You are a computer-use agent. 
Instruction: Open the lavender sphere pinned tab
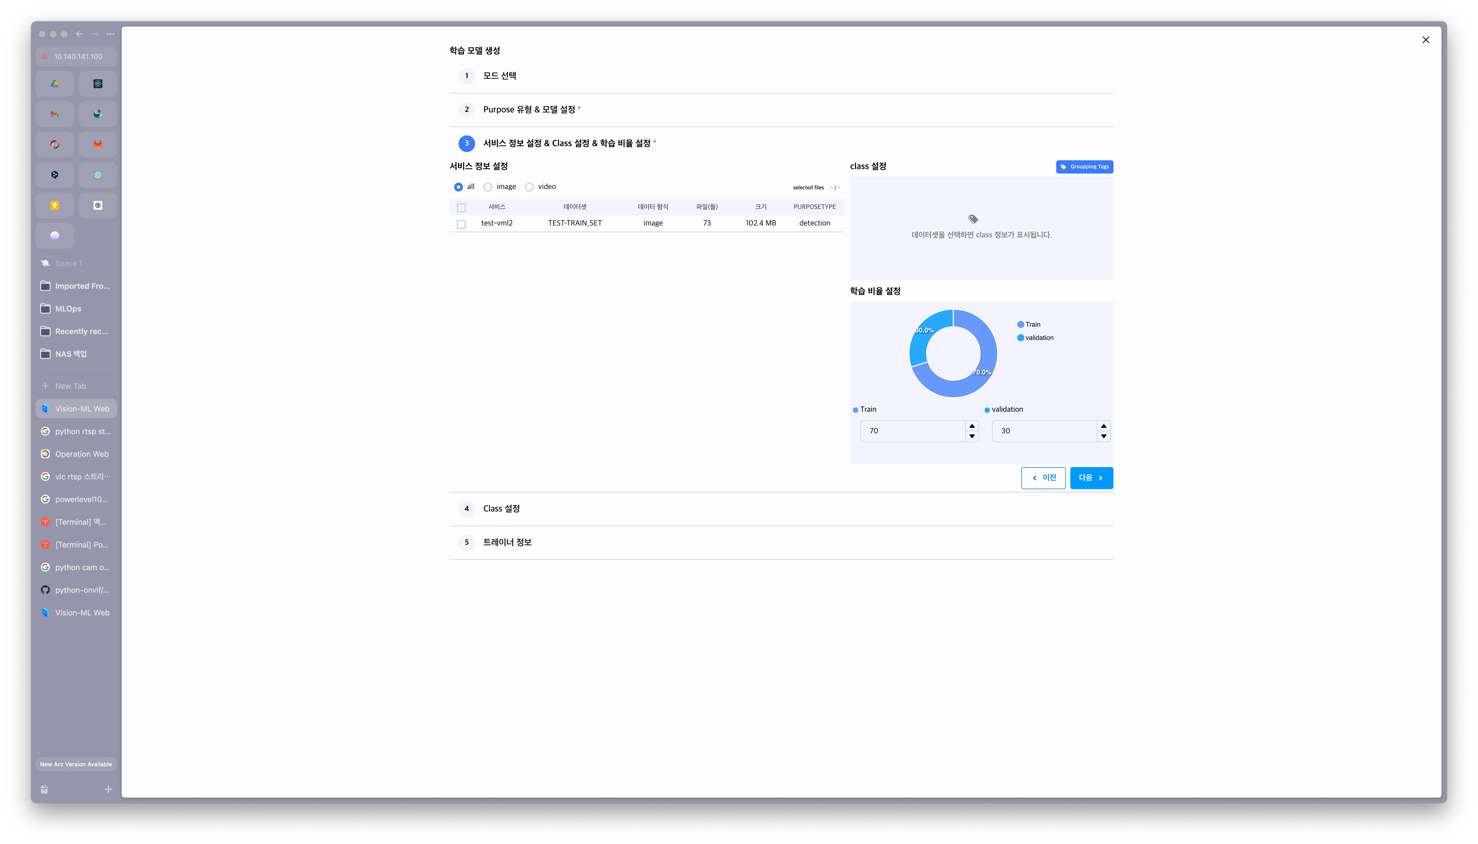pyautogui.click(x=54, y=235)
